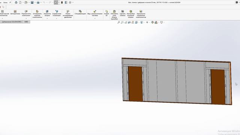The image size is (240, 135).
Task: Undo the last action
Action: [44, 3]
